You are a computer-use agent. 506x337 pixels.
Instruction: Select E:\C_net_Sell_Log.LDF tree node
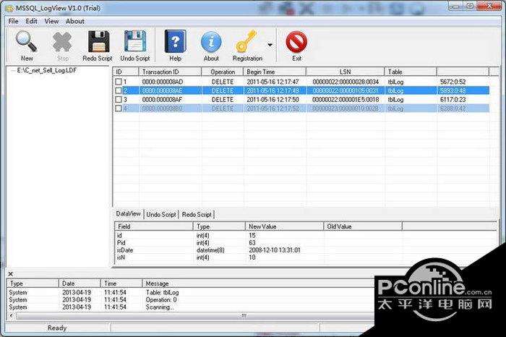47,70
